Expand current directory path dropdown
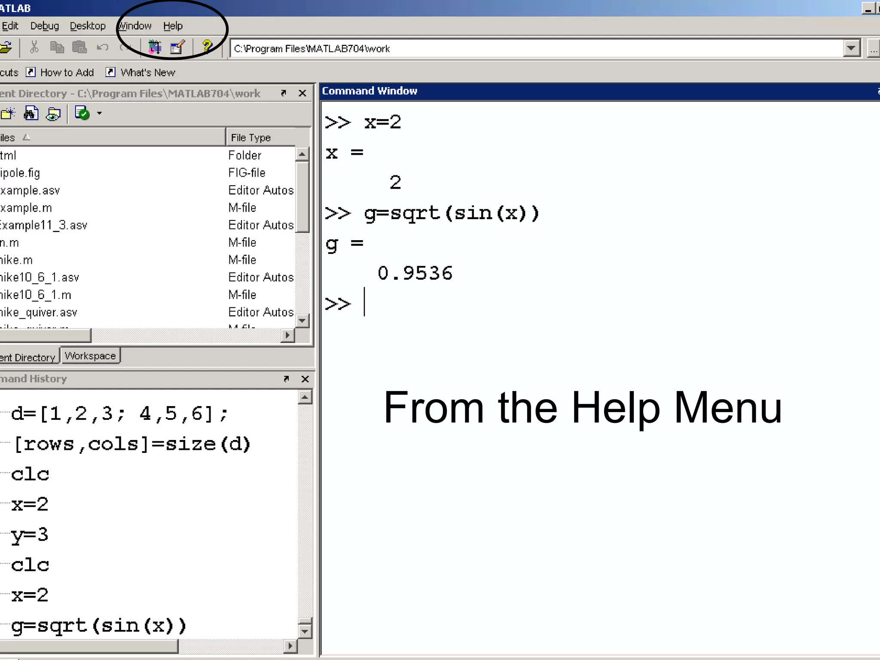Screen dimensions: 880x660 (851, 48)
